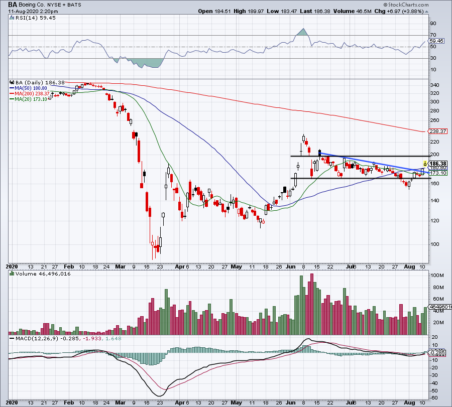Click the 59.45 RSI axis value tag

[x=436, y=41]
